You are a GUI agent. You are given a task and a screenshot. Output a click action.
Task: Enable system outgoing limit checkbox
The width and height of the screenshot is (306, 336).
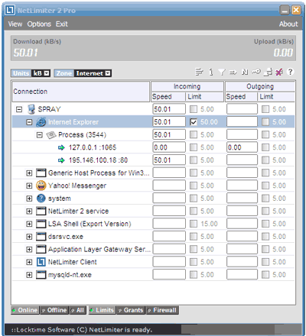click(265, 199)
